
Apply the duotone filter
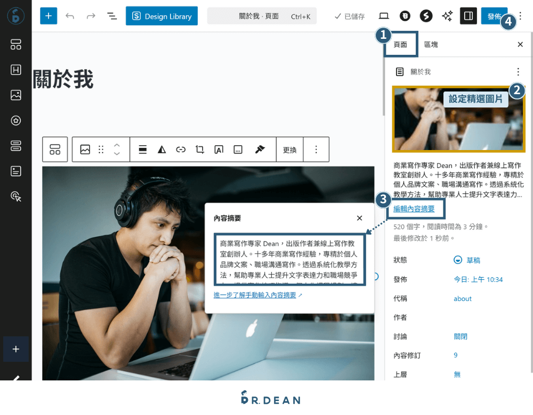pos(162,150)
